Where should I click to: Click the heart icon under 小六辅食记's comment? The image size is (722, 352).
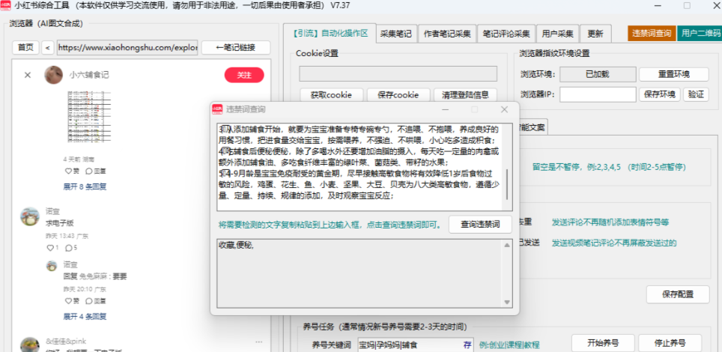coord(67,172)
